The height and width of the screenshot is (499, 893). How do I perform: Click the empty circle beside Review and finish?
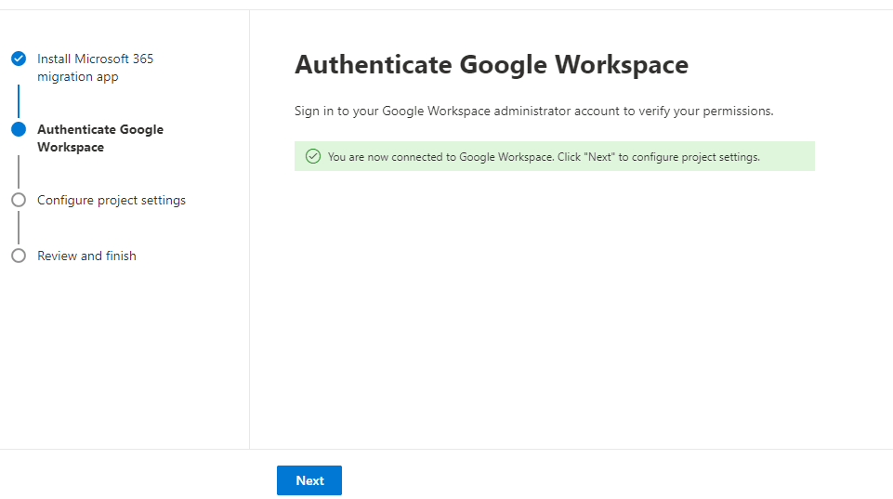point(19,256)
